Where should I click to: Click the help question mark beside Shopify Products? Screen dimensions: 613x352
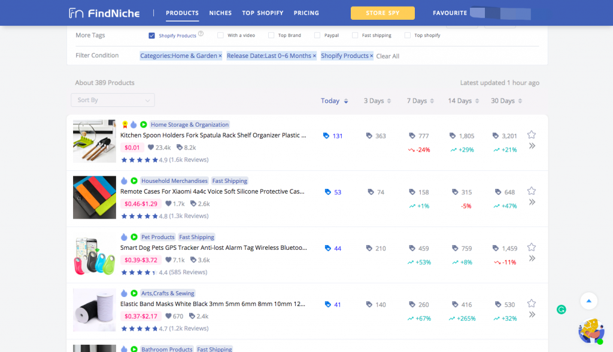click(x=201, y=33)
